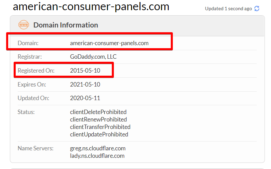Click the registered date 2015-05-10
The image size is (271, 169).
(85, 71)
